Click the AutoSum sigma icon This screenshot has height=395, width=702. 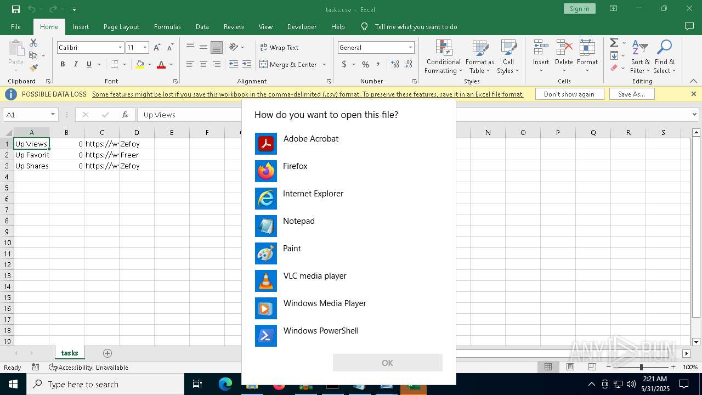click(614, 43)
